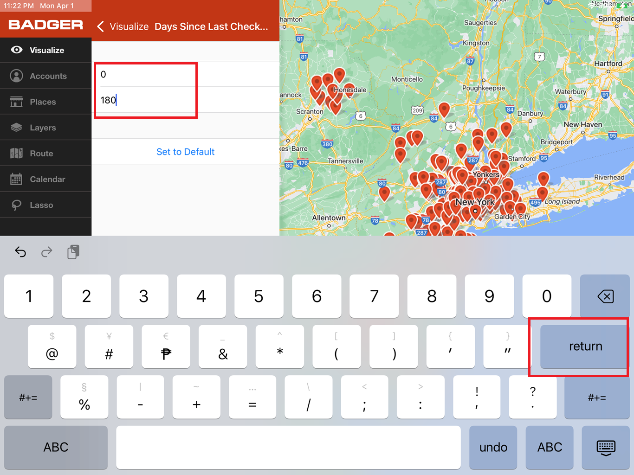Tap the redo arrow icon
This screenshot has width=634, height=475.
click(x=46, y=251)
